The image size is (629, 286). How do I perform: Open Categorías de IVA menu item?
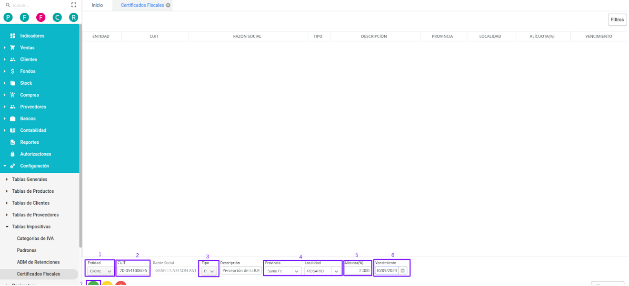pyautogui.click(x=35, y=238)
